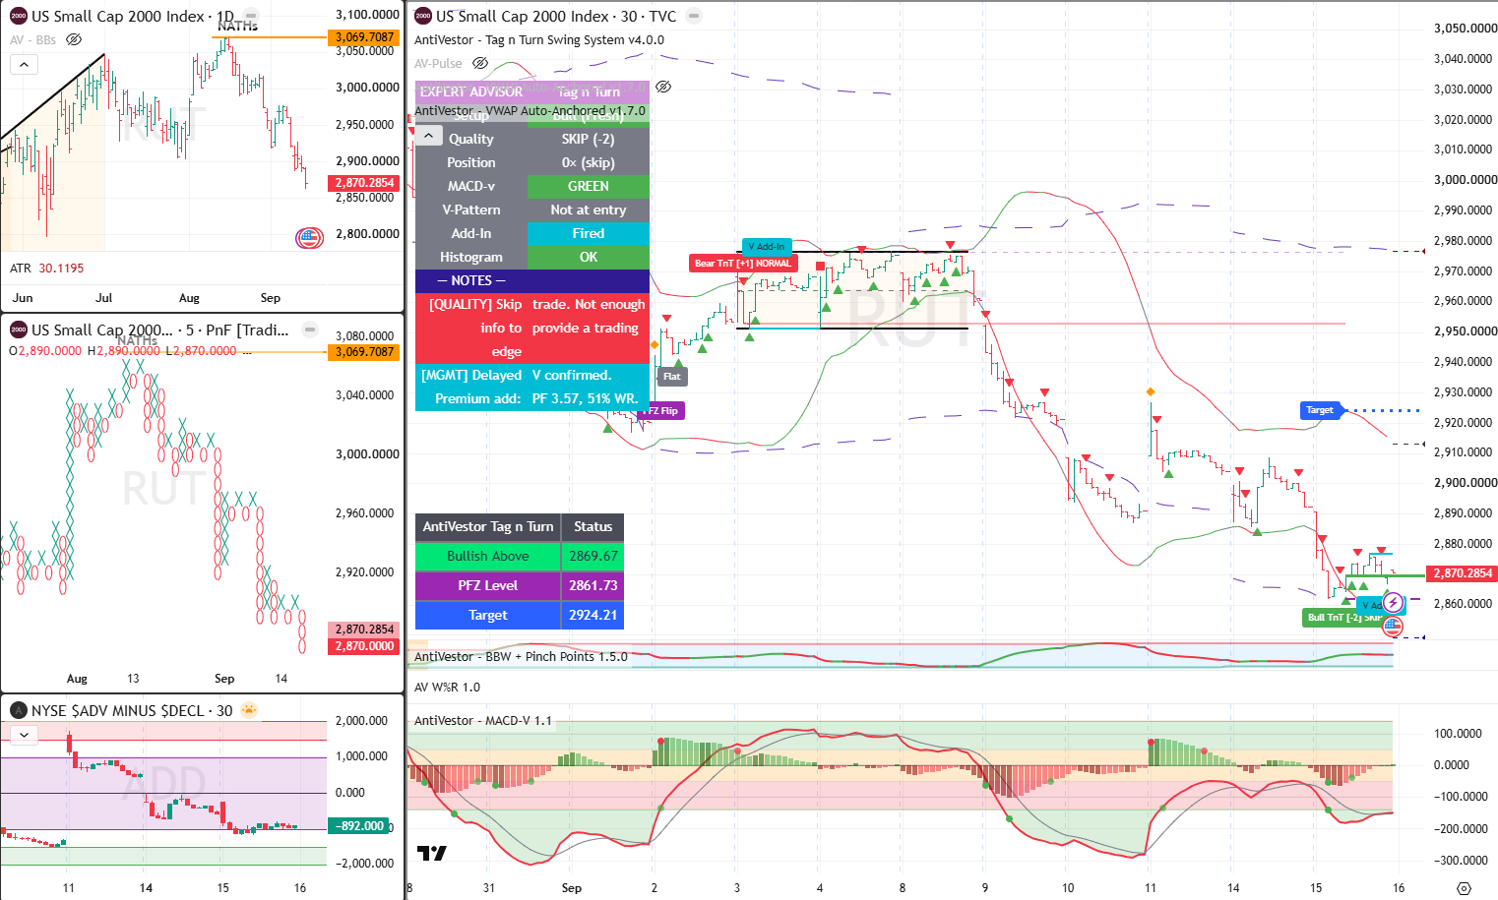Viewport: 1498px width, 900px height.
Task: Click the Target 2924.21 value cell
Action: 593,615
